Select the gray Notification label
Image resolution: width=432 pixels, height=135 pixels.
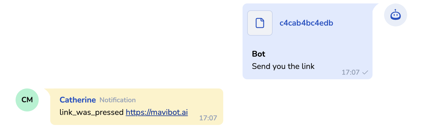[x=118, y=100]
